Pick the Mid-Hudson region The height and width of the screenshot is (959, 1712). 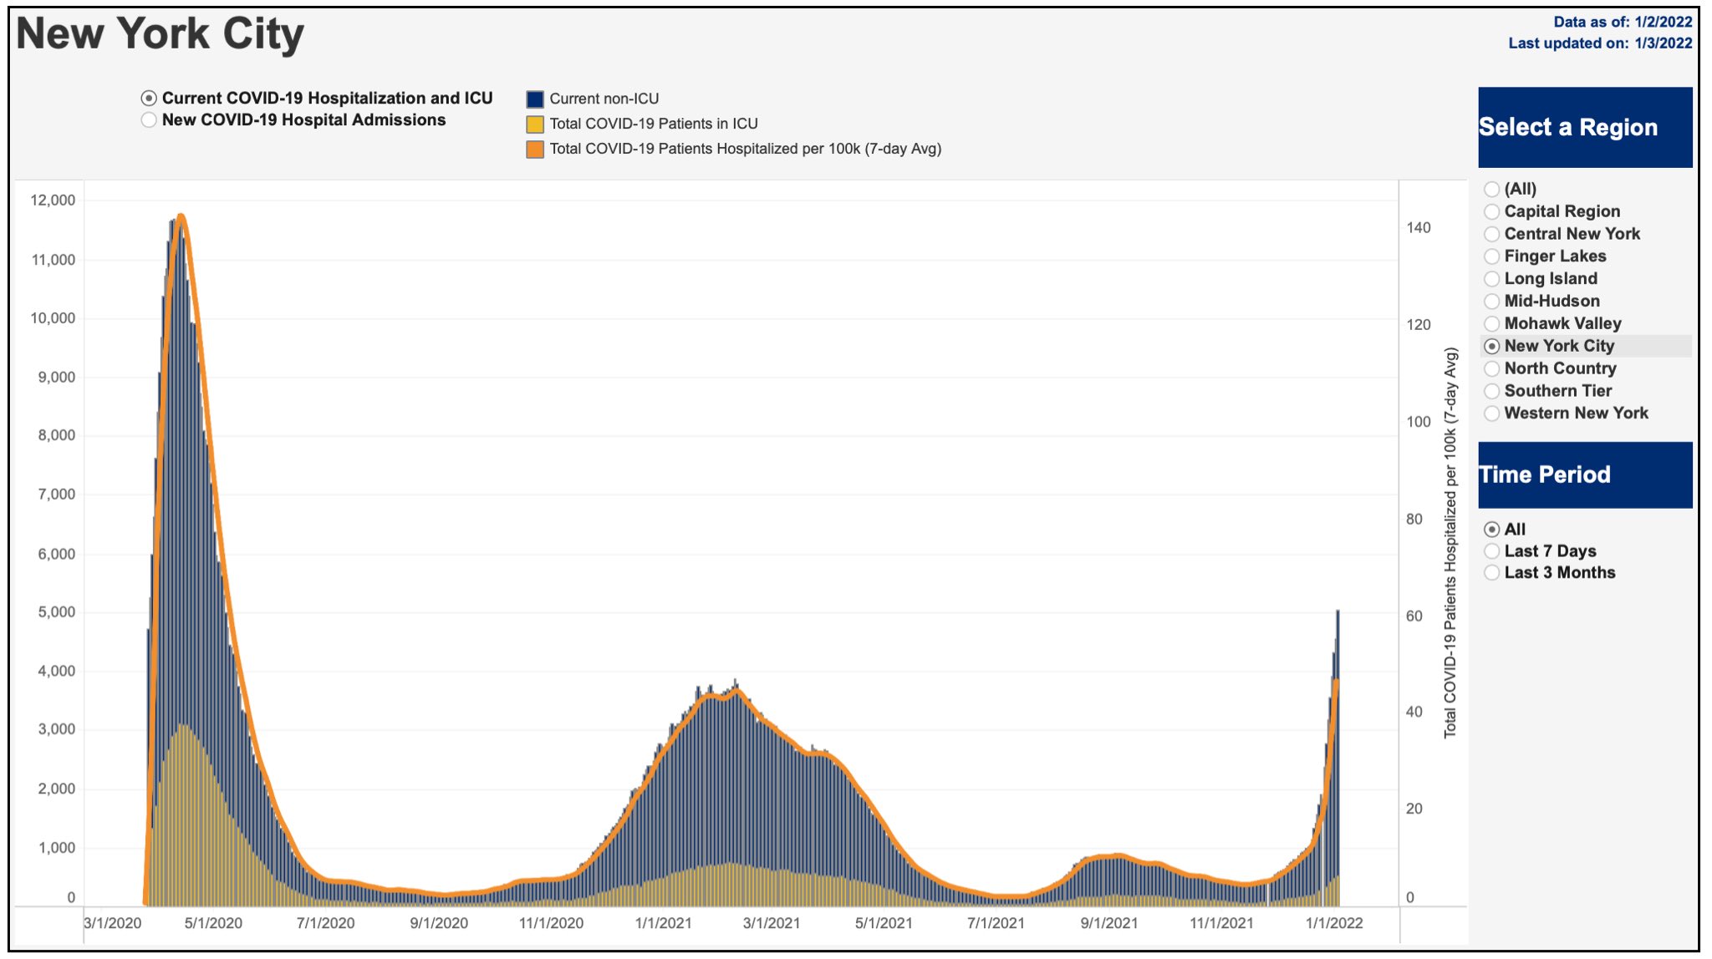point(1492,302)
